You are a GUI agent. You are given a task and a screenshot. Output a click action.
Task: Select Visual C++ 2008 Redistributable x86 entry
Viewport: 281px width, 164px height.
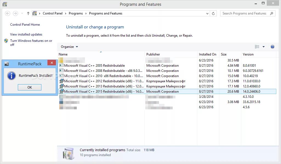tap(167, 71)
